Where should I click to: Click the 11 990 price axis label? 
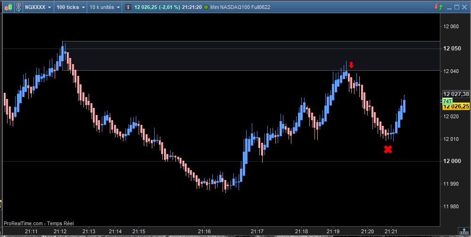point(451,184)
